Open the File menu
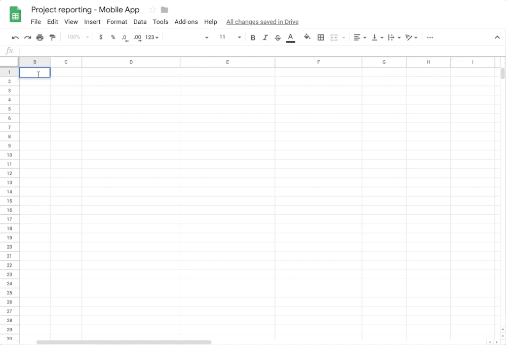Screen dimensions: 506x345 click(x=36, y=22)
